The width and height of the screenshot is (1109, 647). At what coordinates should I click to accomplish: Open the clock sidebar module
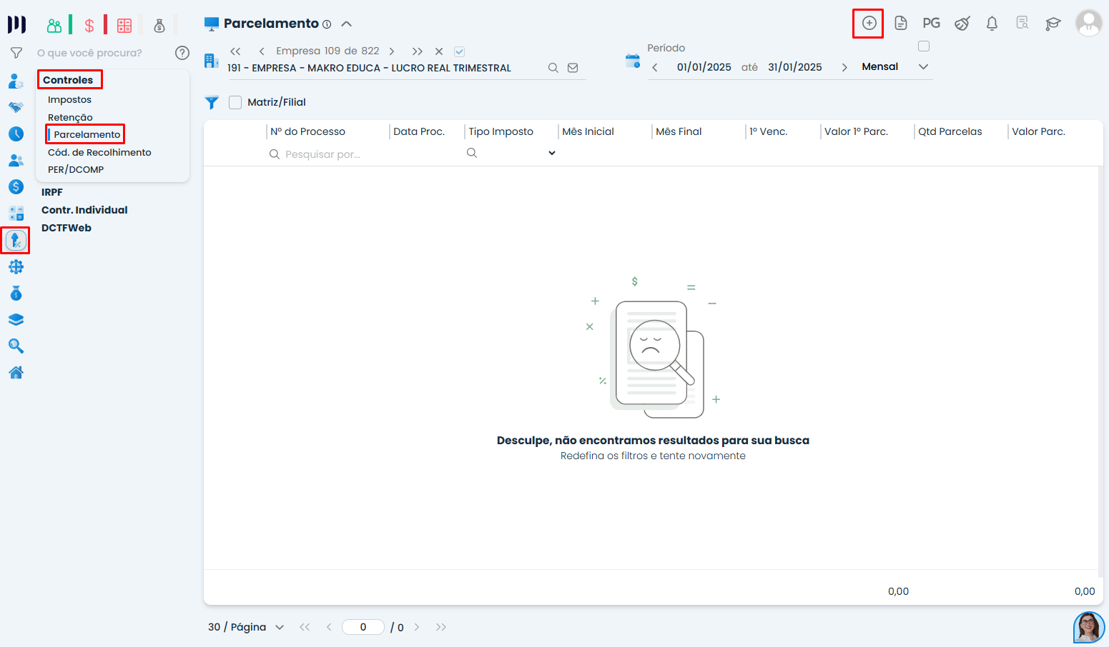(16, 134)
